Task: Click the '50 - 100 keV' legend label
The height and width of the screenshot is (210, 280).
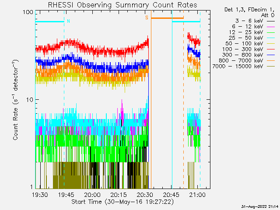Action: (x=245, y=44)
